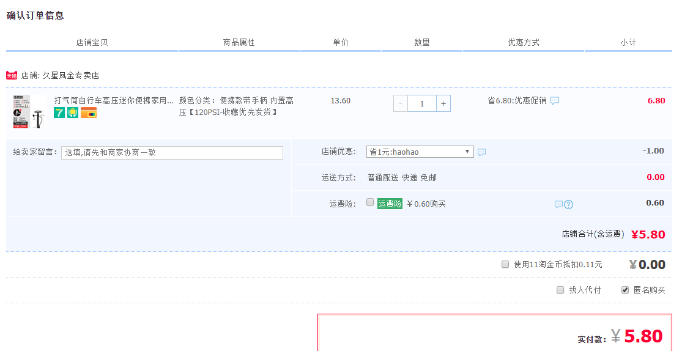Viewport: 682px width, 351px height.
Task: Click the -1.00 store discount amount
Action: (x=653, y=151)
